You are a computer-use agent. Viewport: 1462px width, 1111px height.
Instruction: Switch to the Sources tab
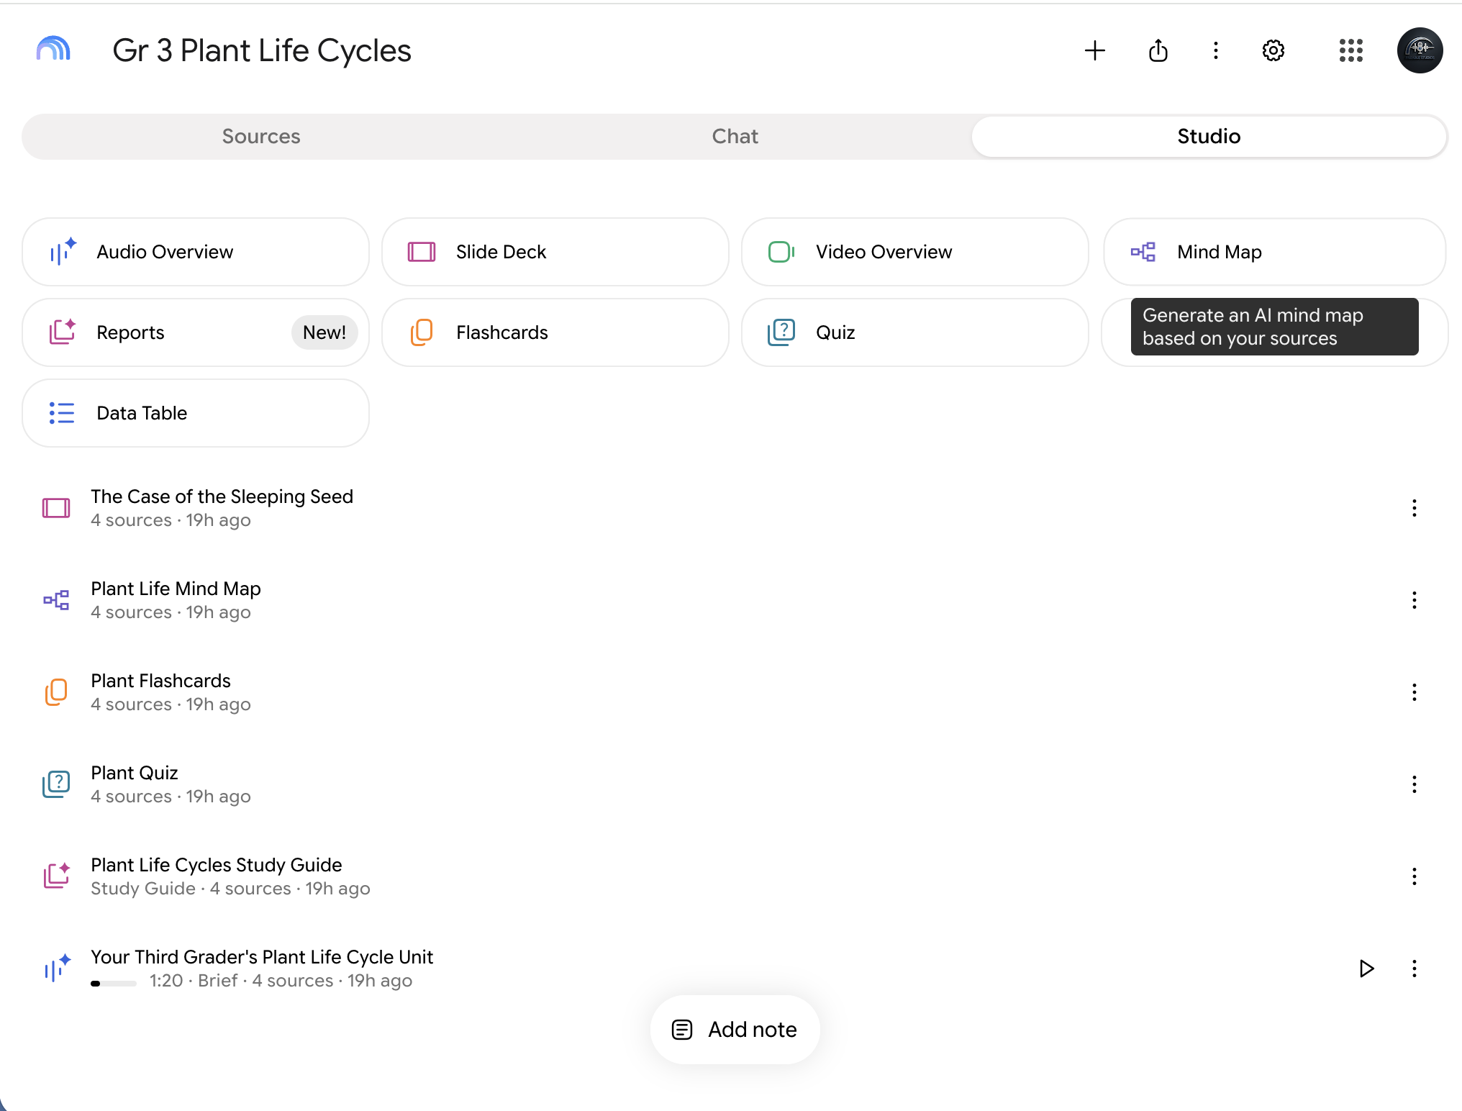click(x=261, y=136)
